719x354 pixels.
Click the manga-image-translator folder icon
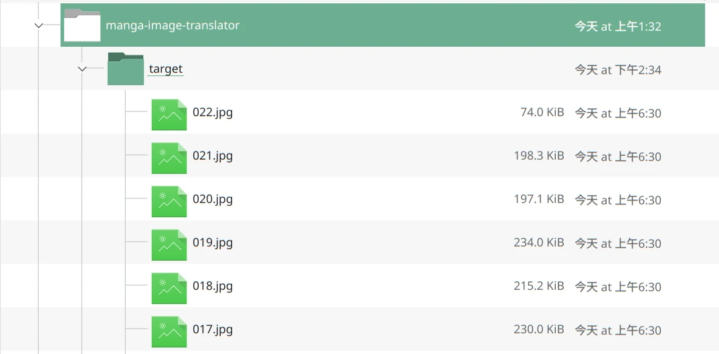pos(82,26)
